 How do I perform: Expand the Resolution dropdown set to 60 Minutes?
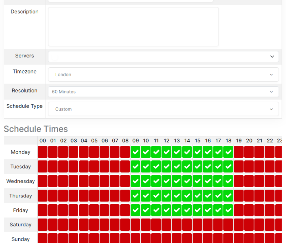[163, 92]
